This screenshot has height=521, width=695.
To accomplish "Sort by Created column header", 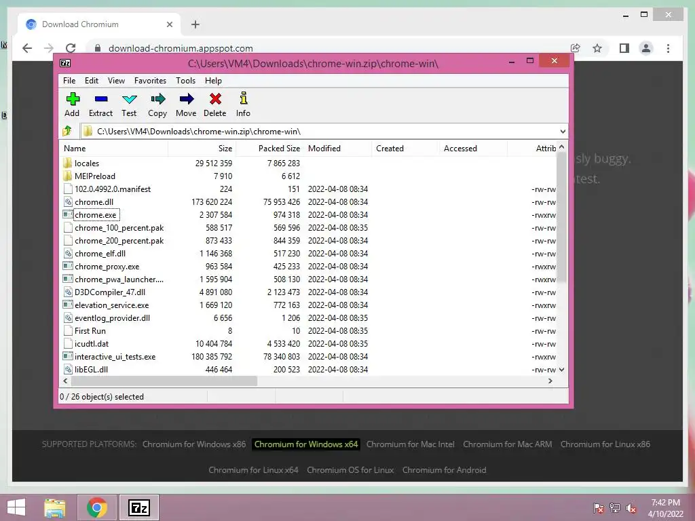I will point(405,149).
